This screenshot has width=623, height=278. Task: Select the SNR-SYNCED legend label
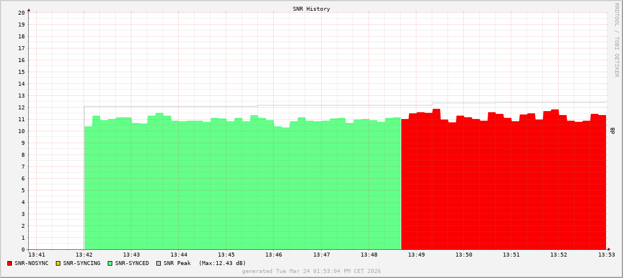pyautogui.click(x=132, y=263)
